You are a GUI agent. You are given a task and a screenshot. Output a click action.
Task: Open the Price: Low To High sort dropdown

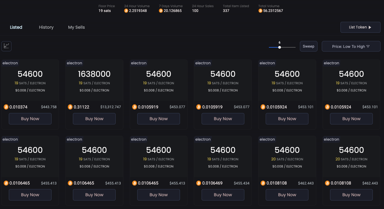(351, 46)
